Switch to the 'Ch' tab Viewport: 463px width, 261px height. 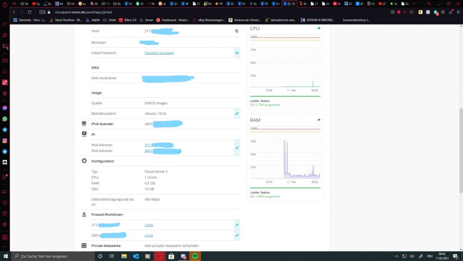tap(371, 4)
